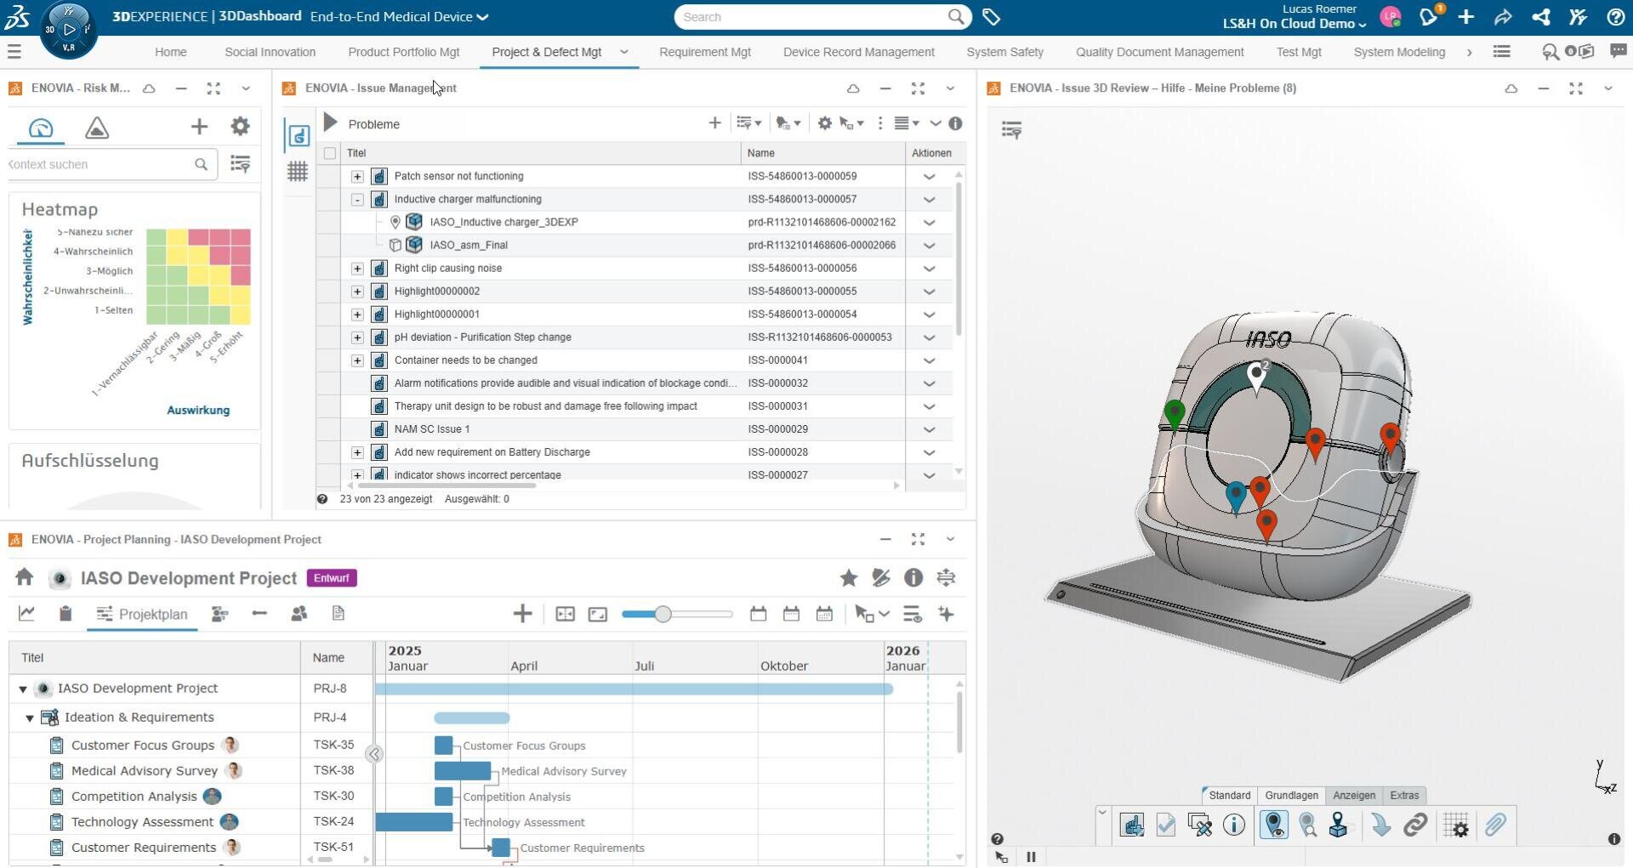The width and height of the screenshot is (1633, 868).
Task: Open Customer Focus Groups task
Action: [x=143, y=746]
